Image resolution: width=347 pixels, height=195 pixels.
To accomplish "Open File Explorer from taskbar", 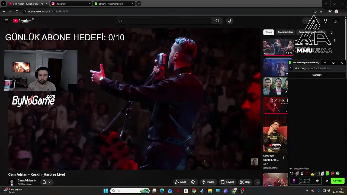I will pyautogui.click(x=210, y=191).
